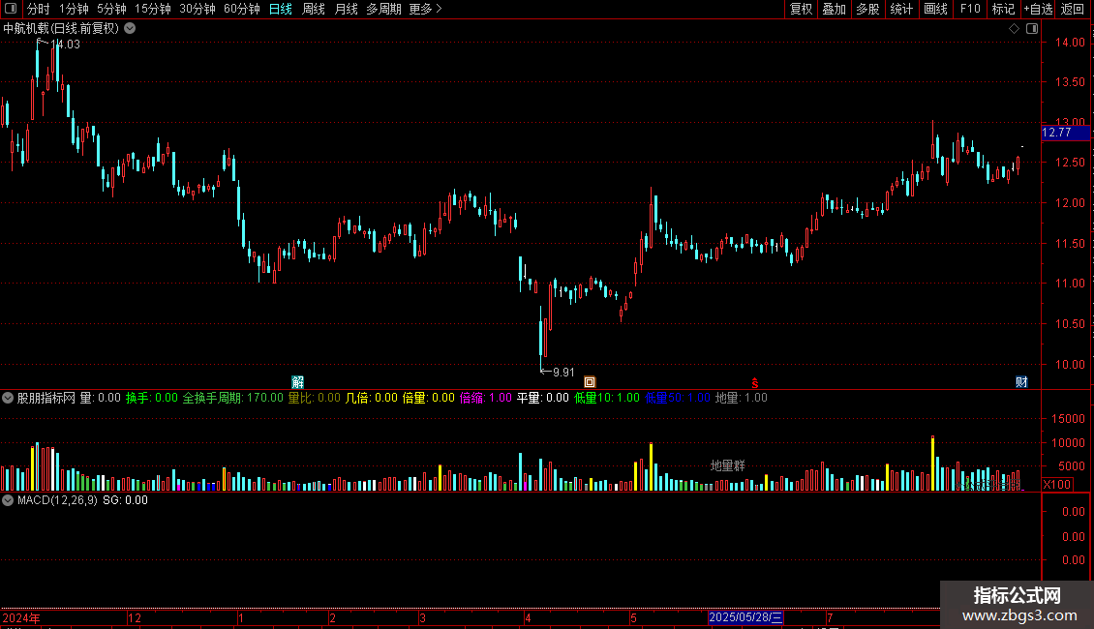1094x629 pixels.
Task: Click the 地量群 label in volume panel
Action: click(x=727, y=465)
